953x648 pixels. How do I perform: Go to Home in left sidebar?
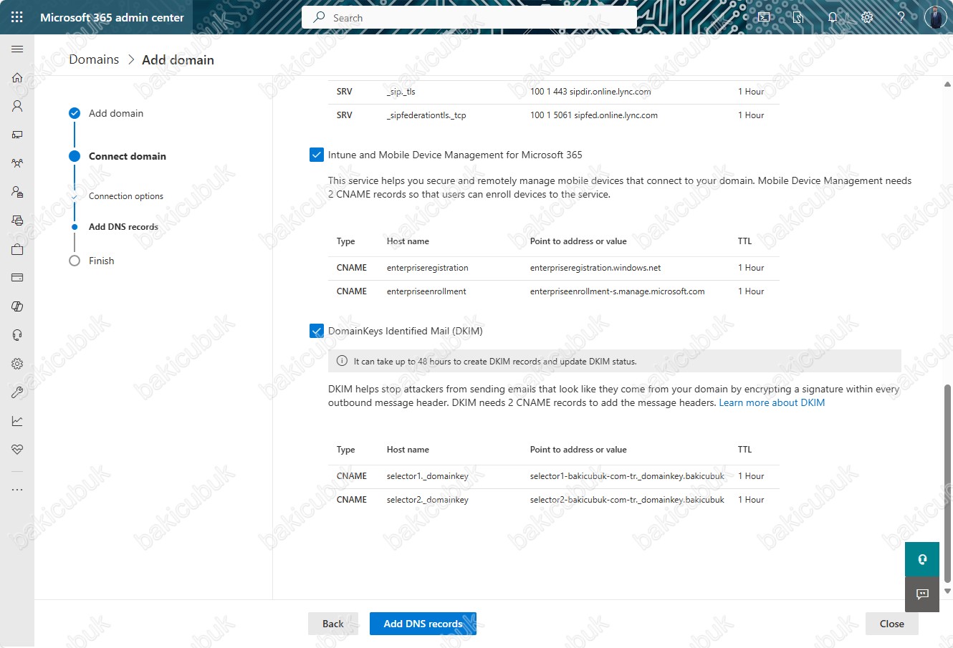[17, 77]
